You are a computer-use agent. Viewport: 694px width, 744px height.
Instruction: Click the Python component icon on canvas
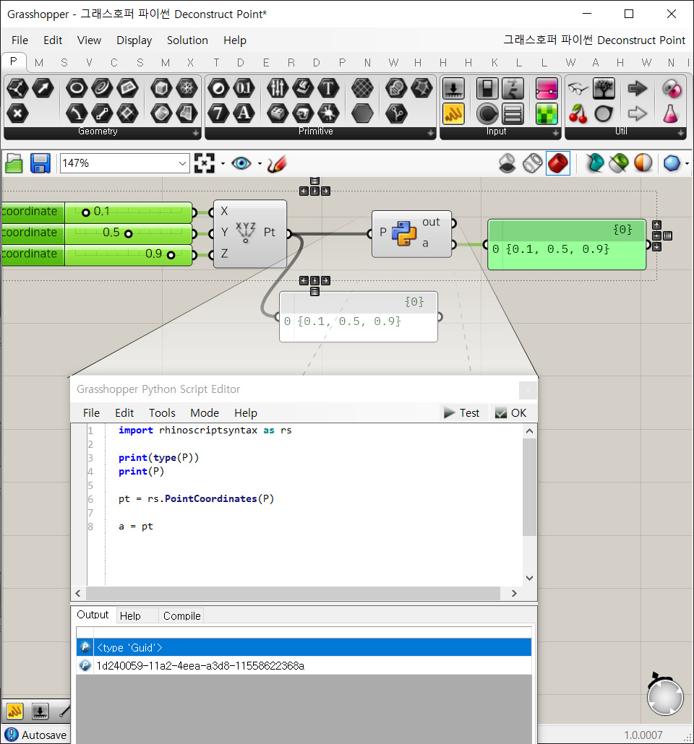pos(404,233)
